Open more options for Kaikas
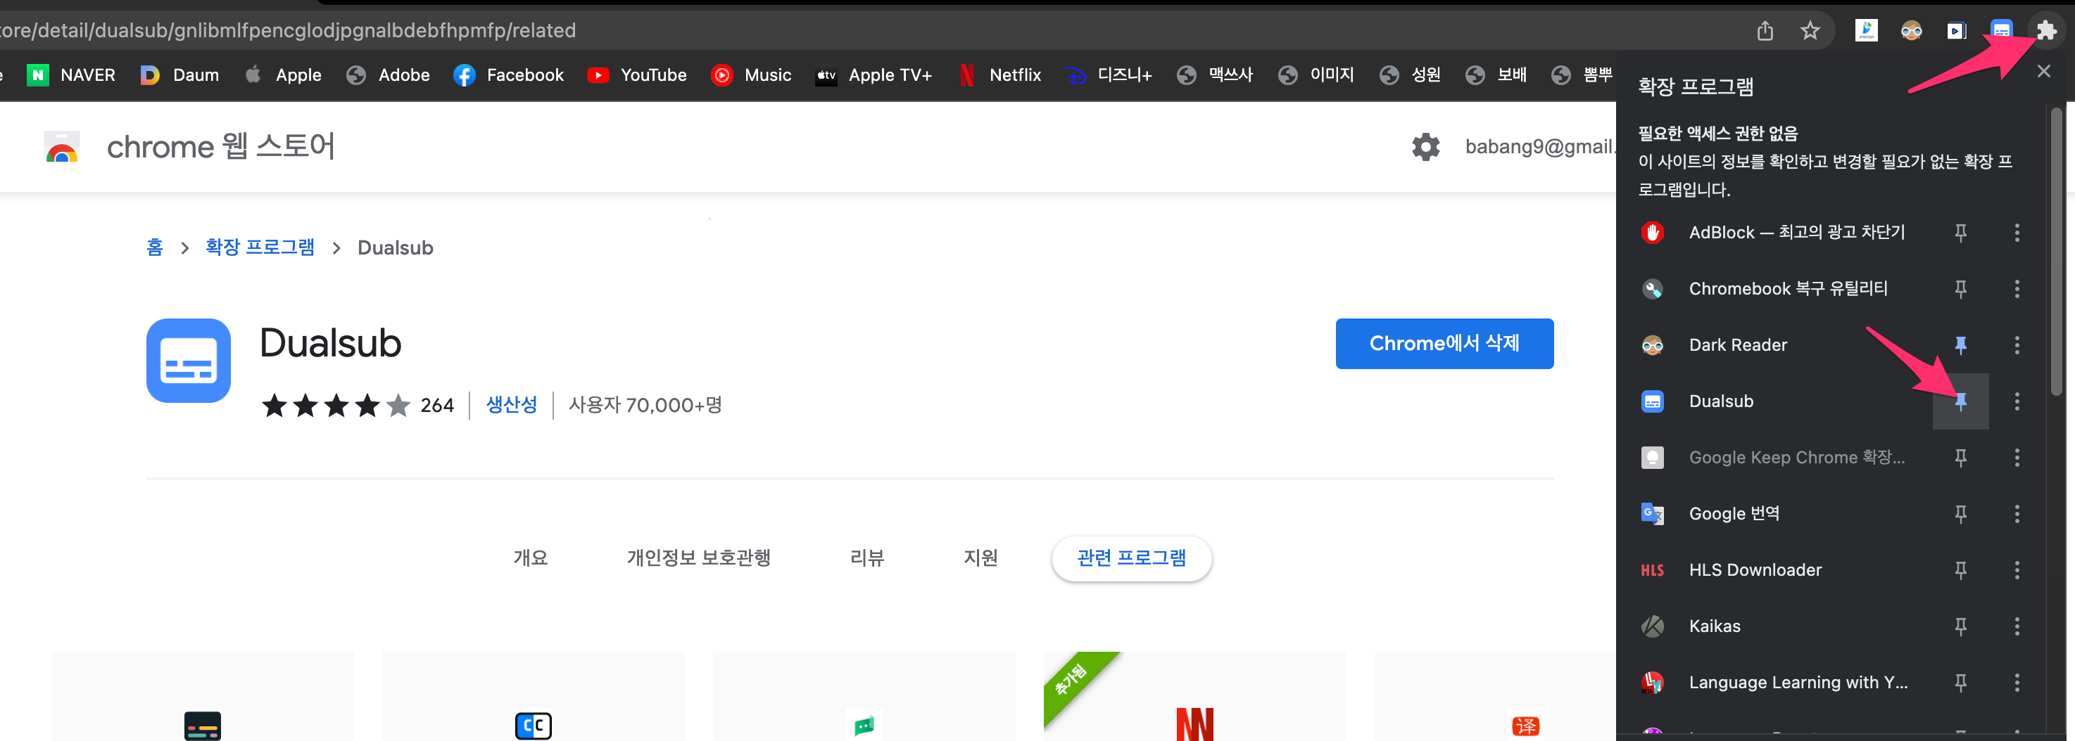2075x741 pixels. (2017, 626)
